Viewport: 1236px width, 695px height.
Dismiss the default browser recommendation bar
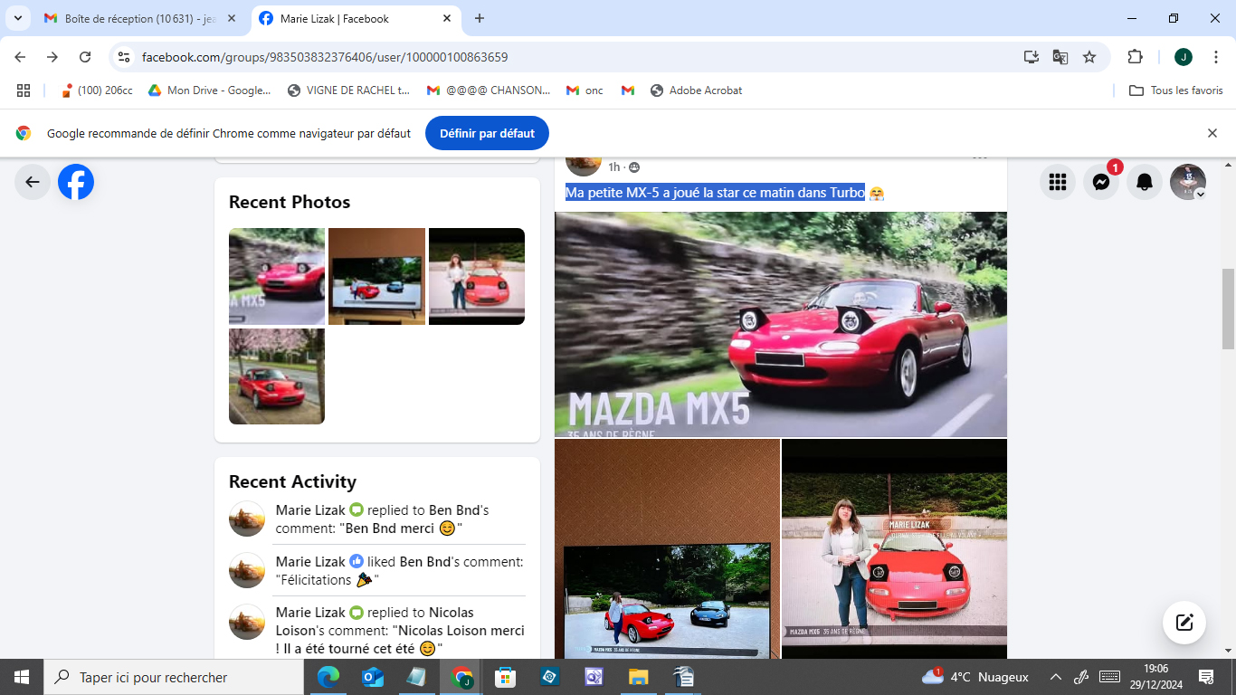(1212, 133)
